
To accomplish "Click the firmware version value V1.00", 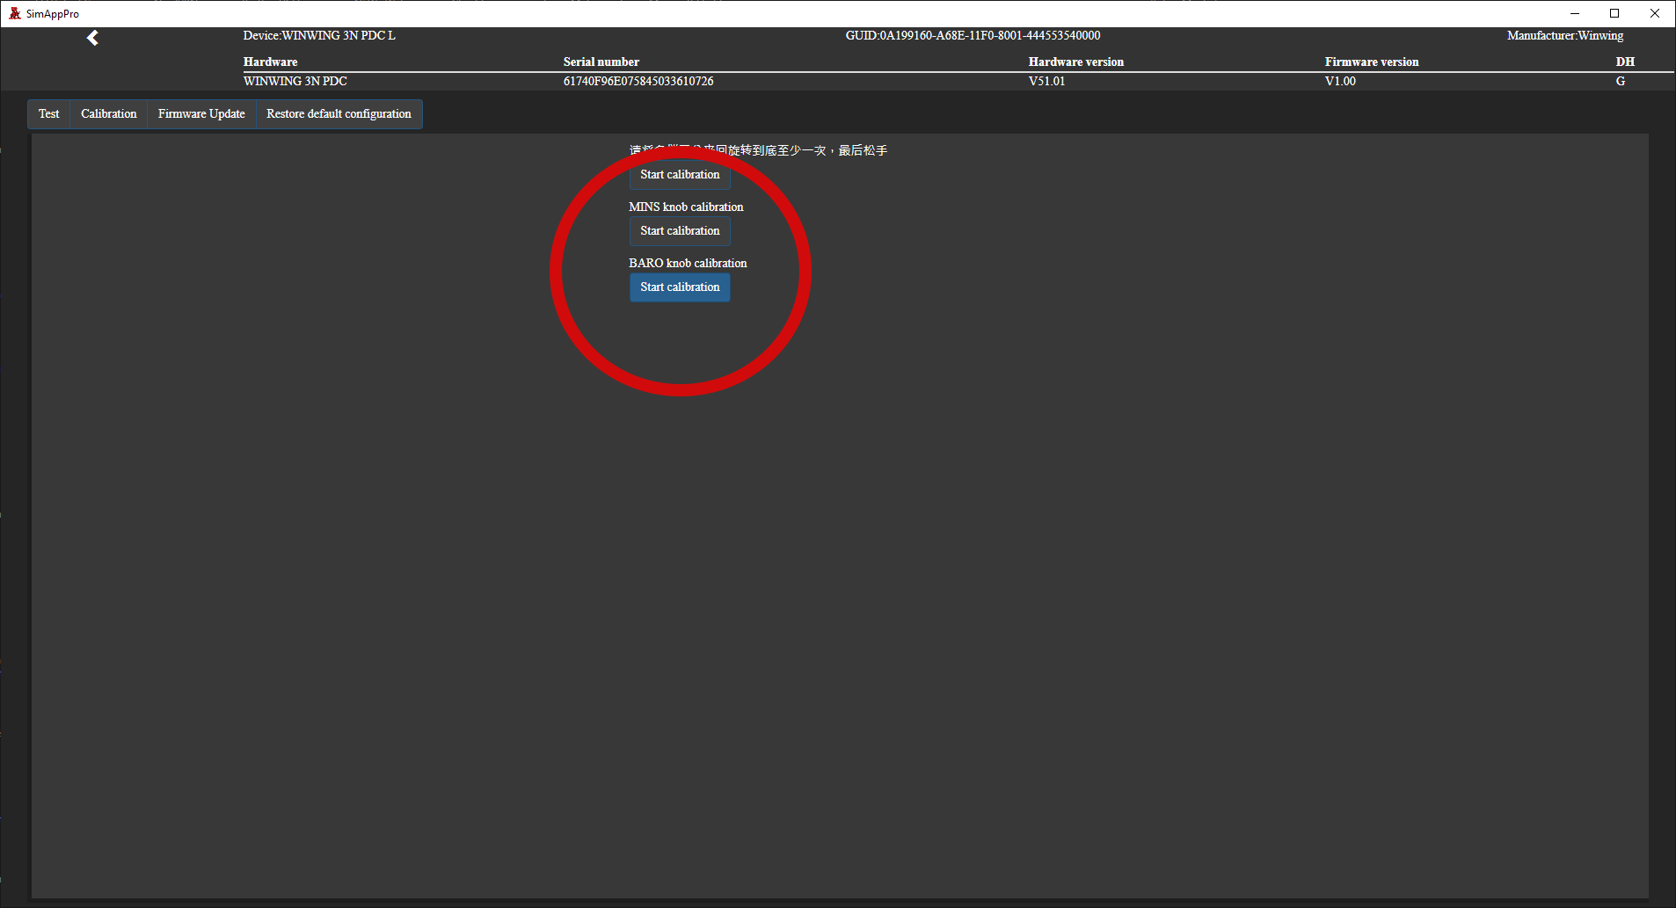I will point(1340,81).
